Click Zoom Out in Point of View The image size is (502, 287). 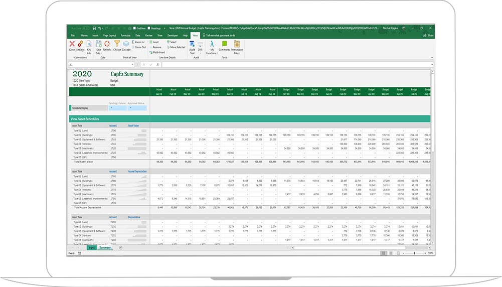tap(139, 47)
